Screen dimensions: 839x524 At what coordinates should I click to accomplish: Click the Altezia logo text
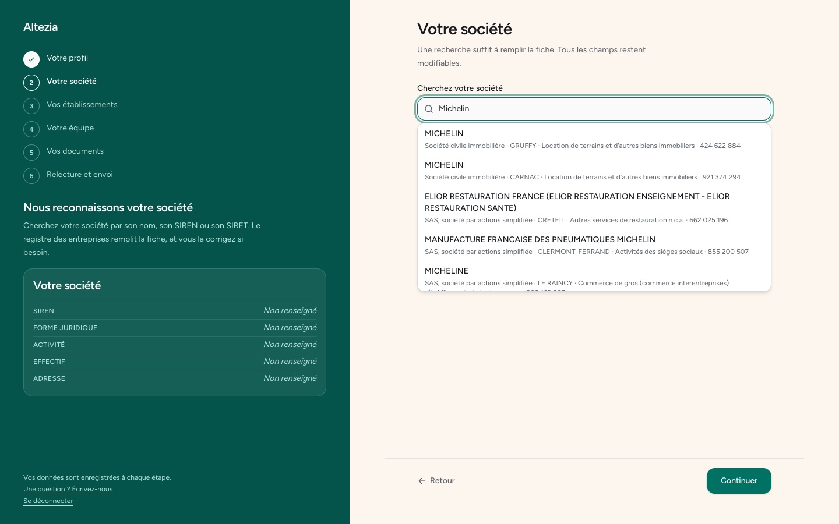click(x=41, y=27)
